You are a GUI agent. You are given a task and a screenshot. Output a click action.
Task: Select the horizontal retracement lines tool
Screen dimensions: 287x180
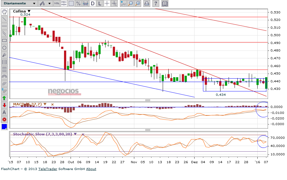coord(4,69)
